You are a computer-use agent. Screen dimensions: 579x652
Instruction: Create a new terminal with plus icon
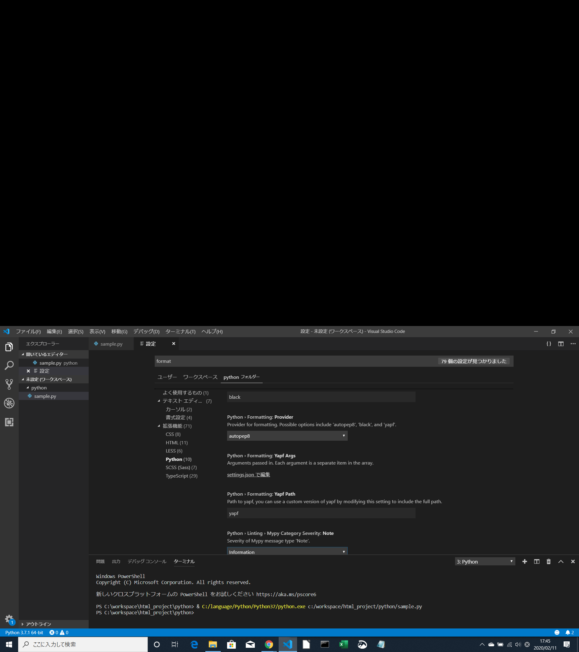524,561
